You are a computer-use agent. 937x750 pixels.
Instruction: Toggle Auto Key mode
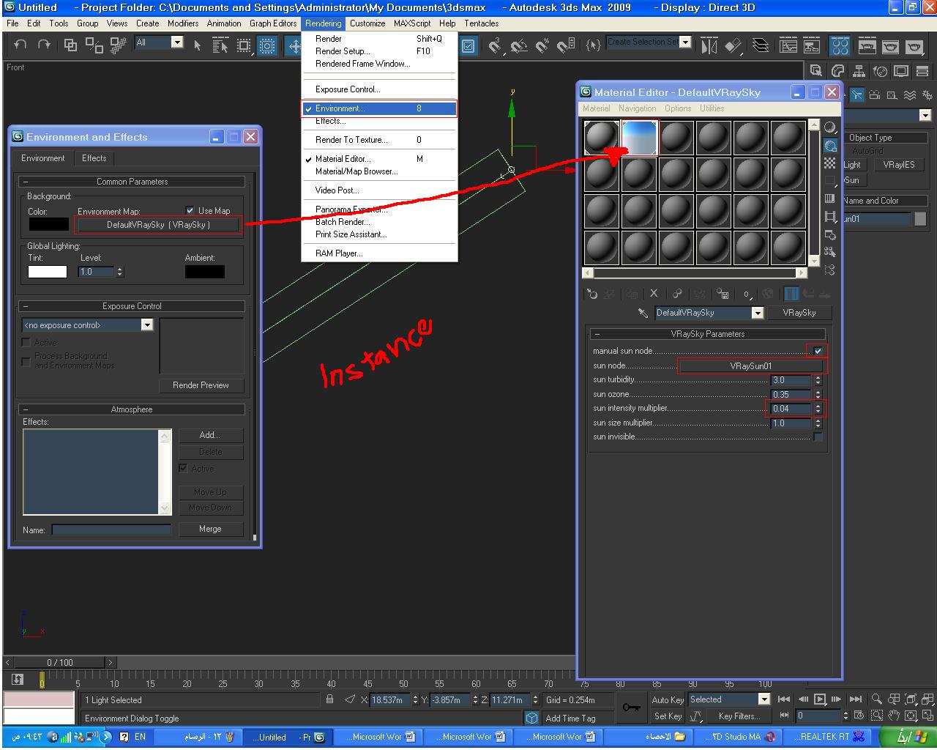[668, 699]
